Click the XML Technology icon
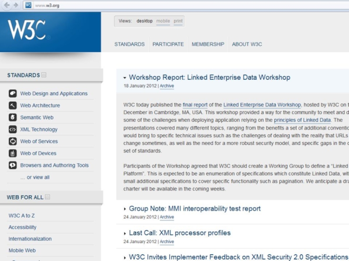The width and height of the screenshot is (349, 261). (x=13, y=129)
